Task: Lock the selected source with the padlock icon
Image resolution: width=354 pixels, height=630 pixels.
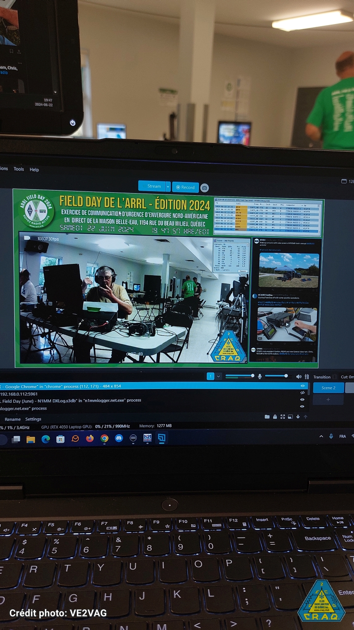Action: tap(275, 417)
